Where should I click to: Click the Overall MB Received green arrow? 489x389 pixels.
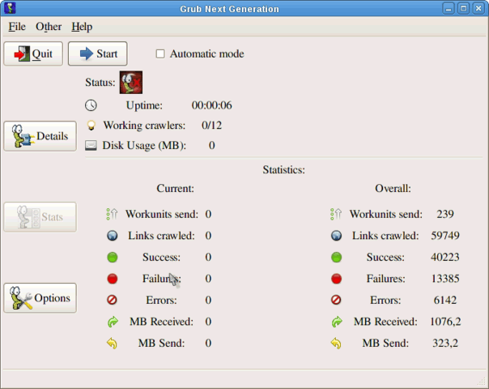(337, 322)
